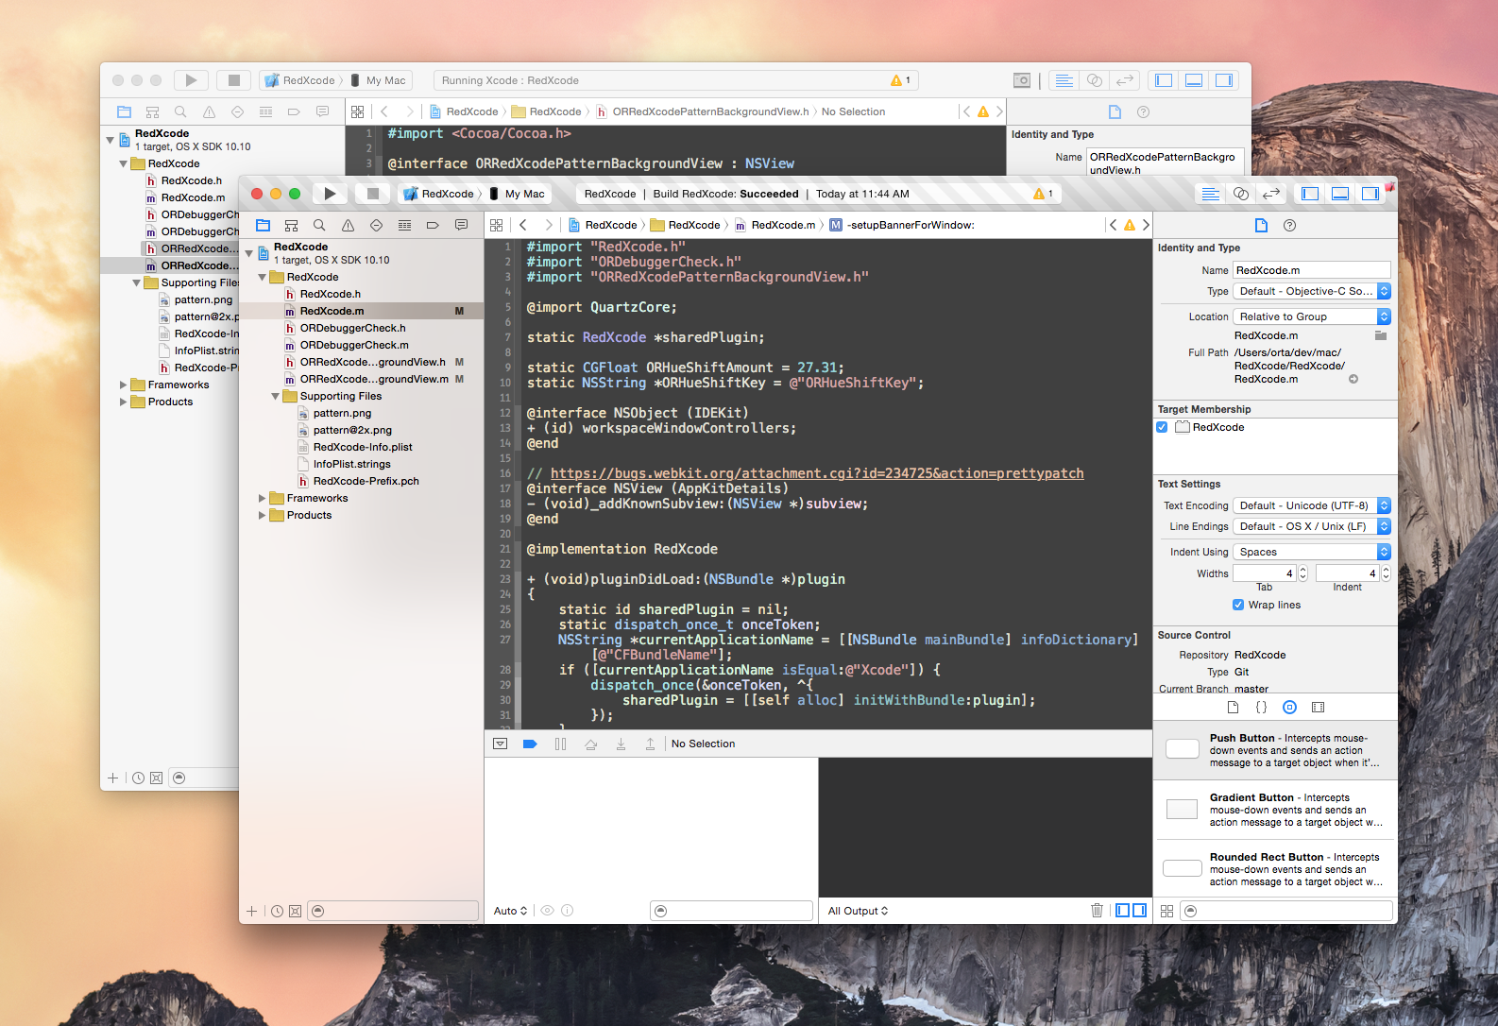Open the Location Relative to Group dropdown
This screenshot has width=1498, height=1026.
(1312, 316)
